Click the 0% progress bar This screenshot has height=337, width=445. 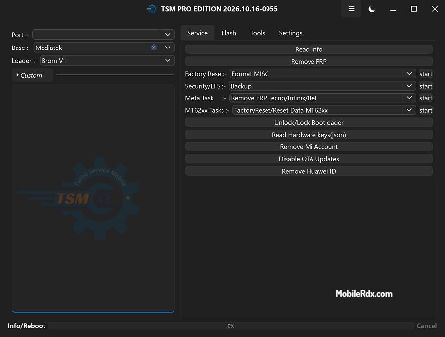tap(231, 326)
